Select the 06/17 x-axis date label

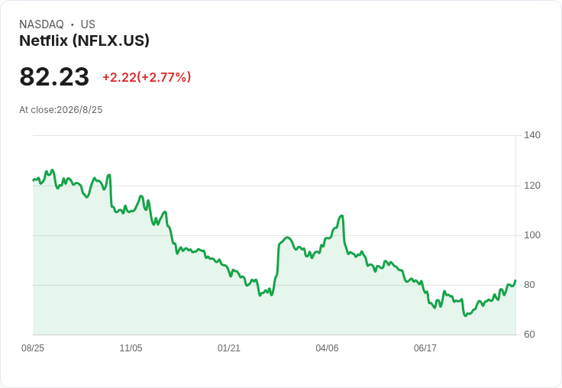pyautogui.click(x=425, y=348)
